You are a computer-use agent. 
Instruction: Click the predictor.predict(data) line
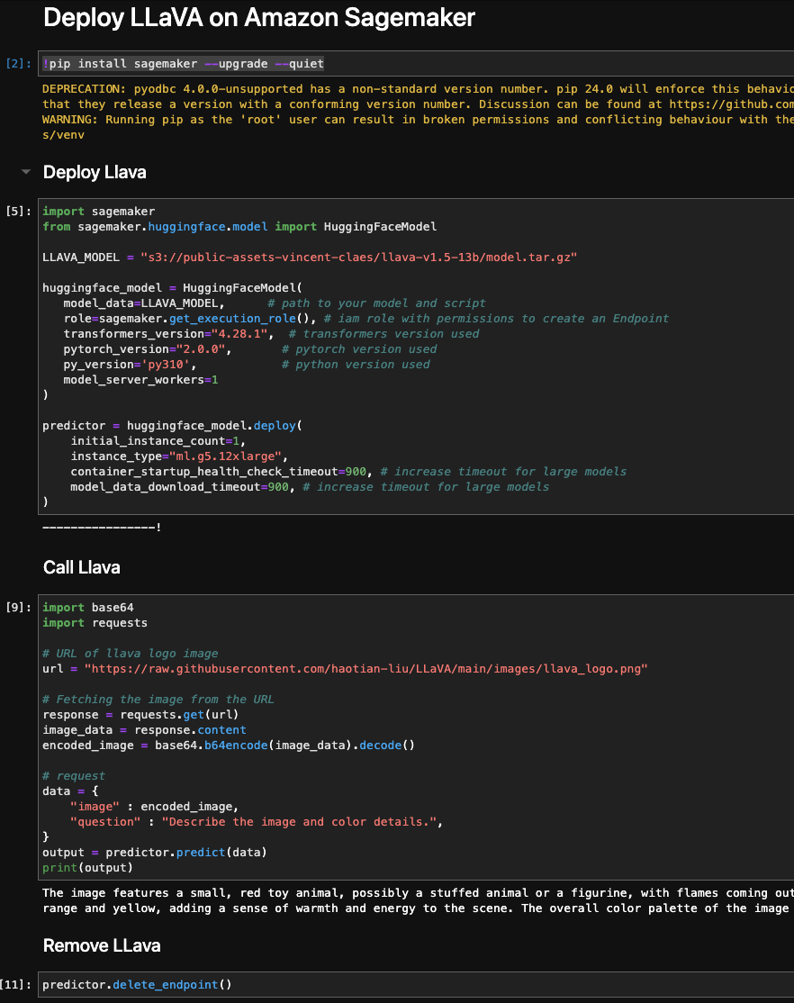tap(155, 853)
